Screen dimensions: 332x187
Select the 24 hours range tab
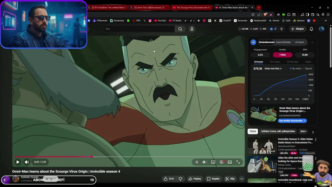[x=258, y=62]
